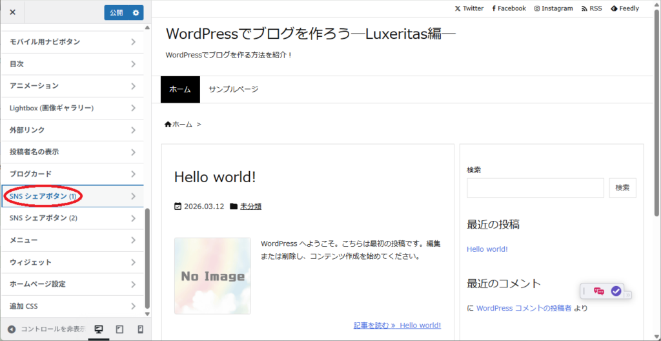Switch to desktop preview icon

pos(99,329)
